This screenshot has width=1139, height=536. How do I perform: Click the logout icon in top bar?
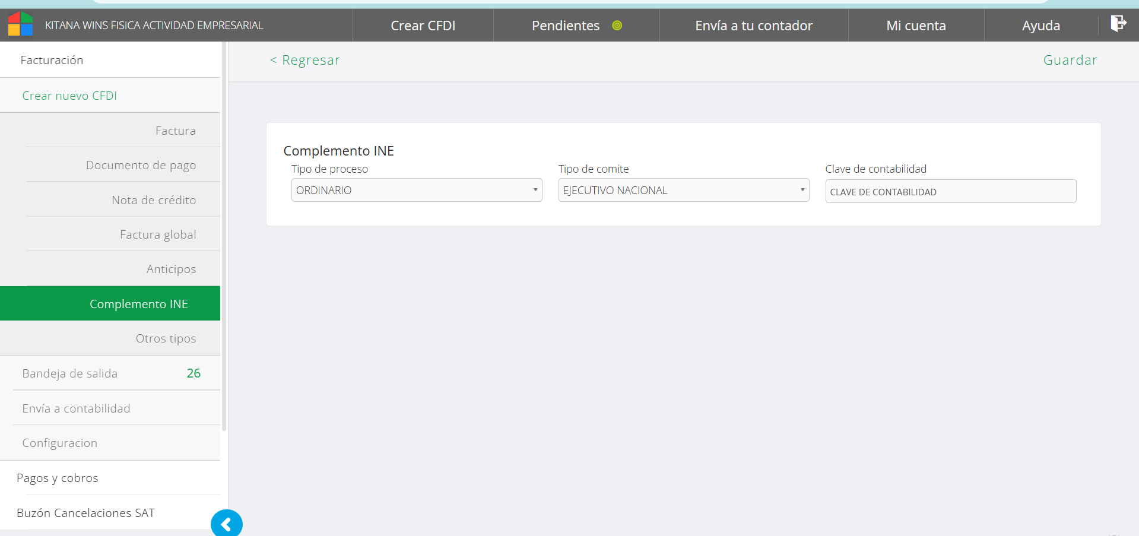coord(1118,24)
